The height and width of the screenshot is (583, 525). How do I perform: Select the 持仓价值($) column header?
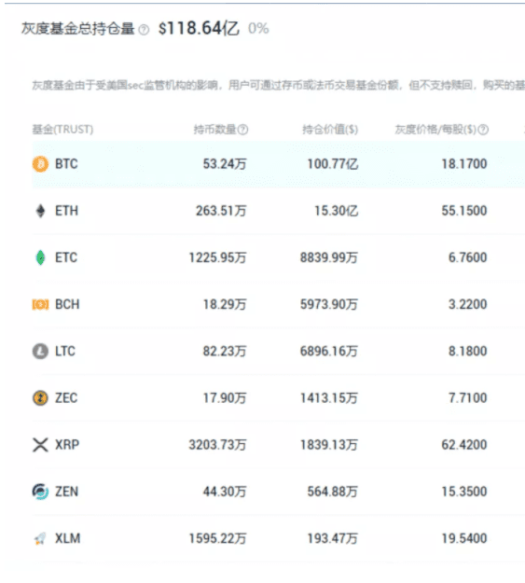click(x=330, y=130)
